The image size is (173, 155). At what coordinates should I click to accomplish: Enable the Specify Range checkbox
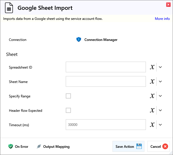[68, 96]
